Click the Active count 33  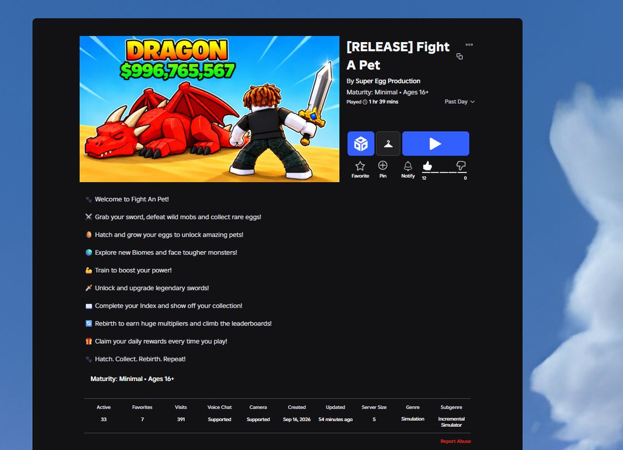tap(103, 419)
